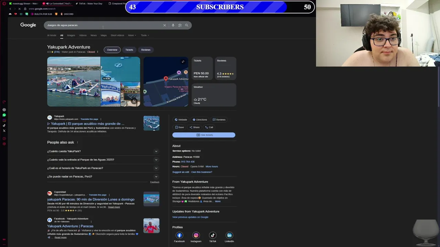Click the More hours link

[212, 166]
